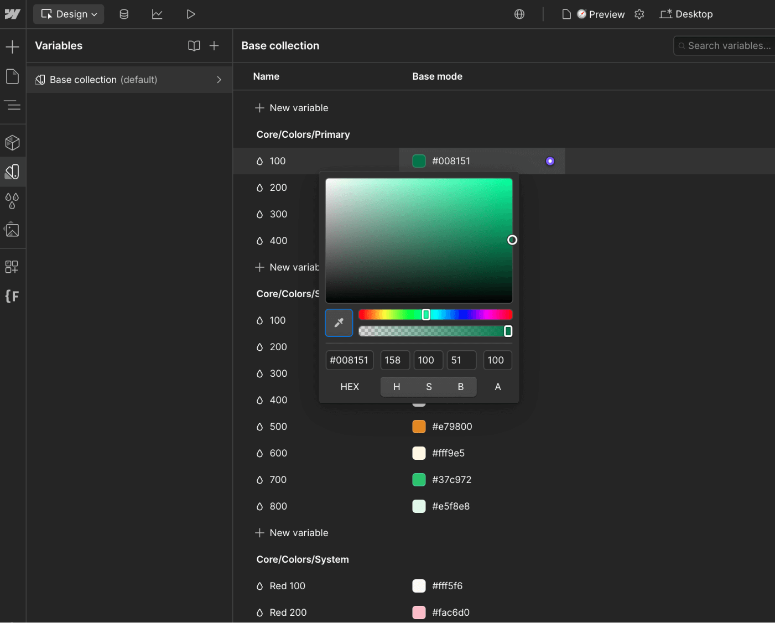Open the Design mode dropdown

pyautogui.click(x=68, y=14)
